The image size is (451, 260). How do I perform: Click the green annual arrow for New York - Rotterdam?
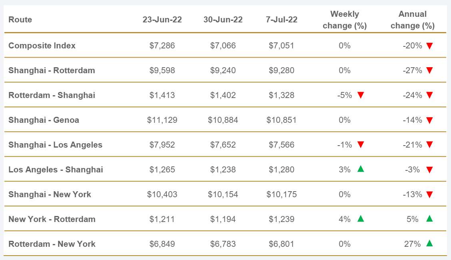pyautogui.click(x=429, y=219)
